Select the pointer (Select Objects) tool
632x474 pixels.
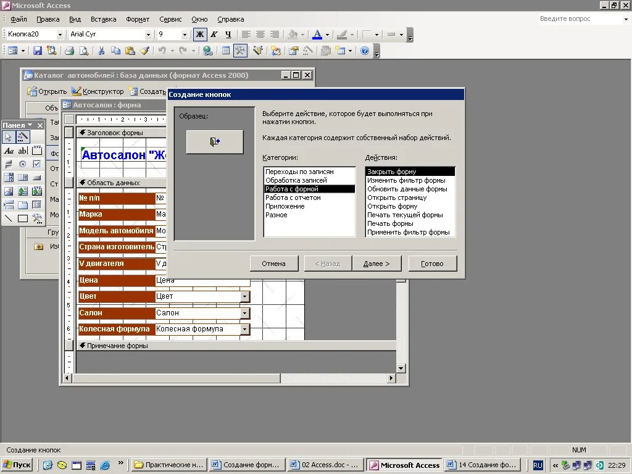[9, 137]
